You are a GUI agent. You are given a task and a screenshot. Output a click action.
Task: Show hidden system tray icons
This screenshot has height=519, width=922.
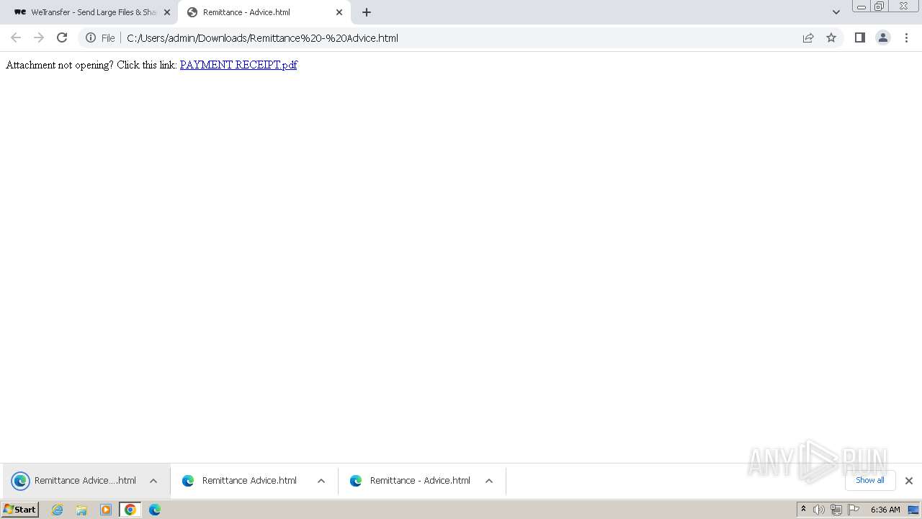point(804,510)
